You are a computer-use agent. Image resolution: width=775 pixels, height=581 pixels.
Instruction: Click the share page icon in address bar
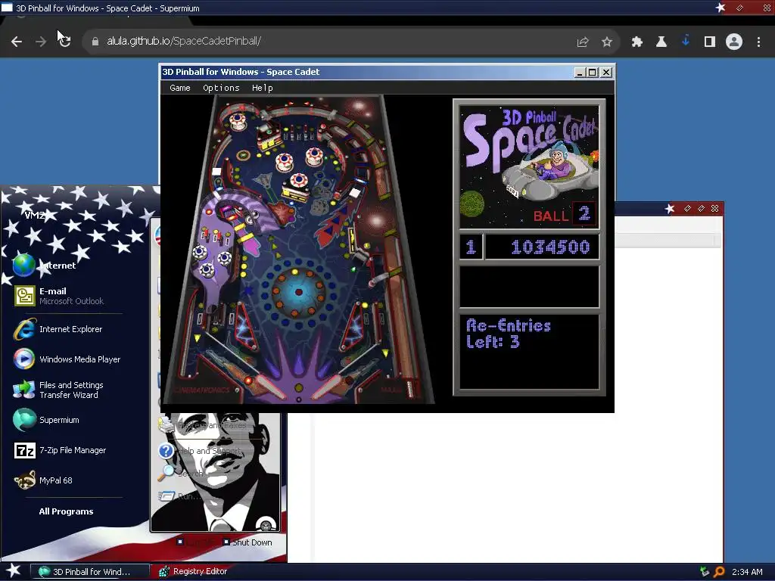pos(583,42)
